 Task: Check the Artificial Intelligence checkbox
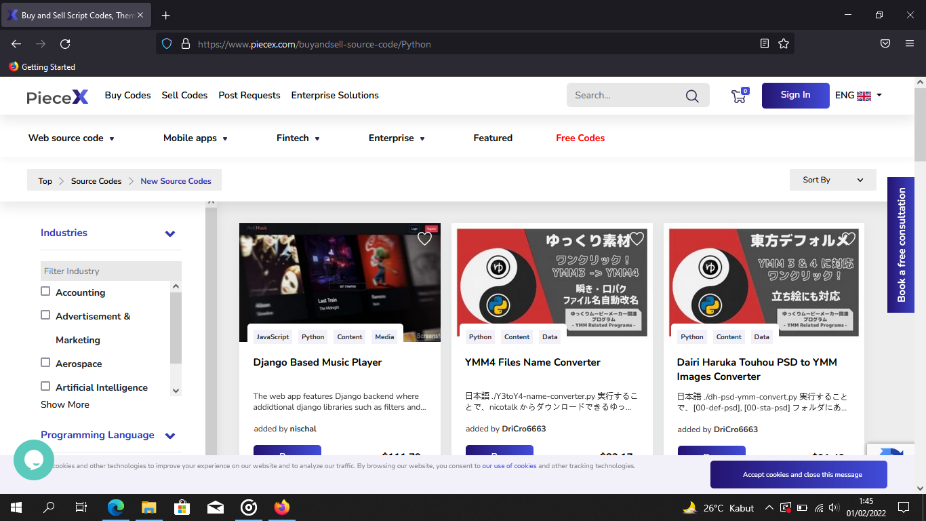(45, 387)
